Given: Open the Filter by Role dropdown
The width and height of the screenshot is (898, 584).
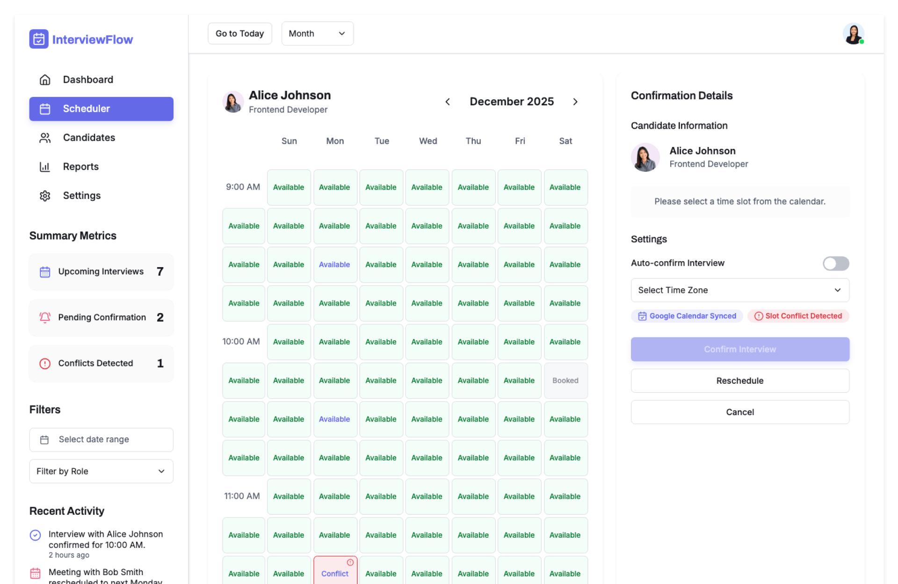Looking at the screenshot, I should click(x=101, y=471).
